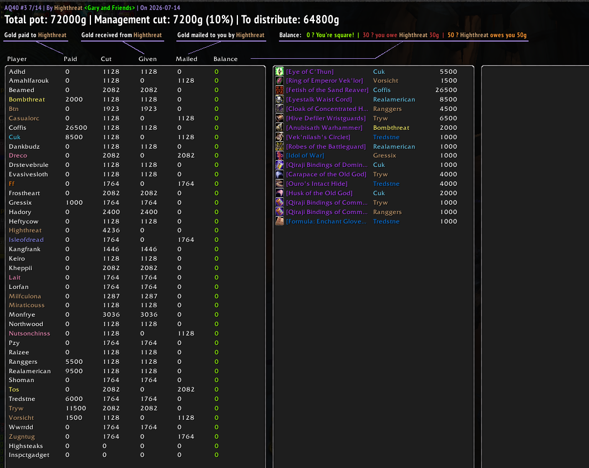Viewport: 589px width, 468px height.
Task: Select player Coffis in the list
Action: (18, 128)
